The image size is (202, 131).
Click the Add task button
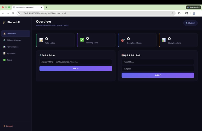(158, 75)
